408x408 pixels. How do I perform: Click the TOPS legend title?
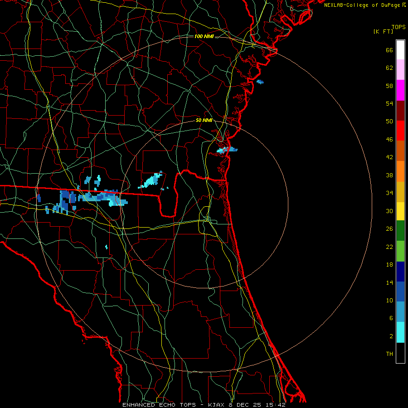pos(398,27)
